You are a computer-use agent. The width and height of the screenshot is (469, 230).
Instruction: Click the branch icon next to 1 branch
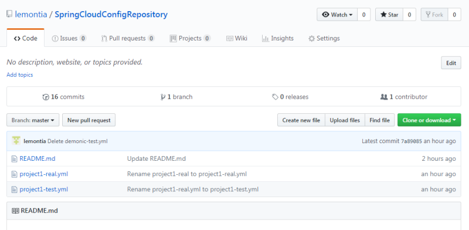click(163, 97)
